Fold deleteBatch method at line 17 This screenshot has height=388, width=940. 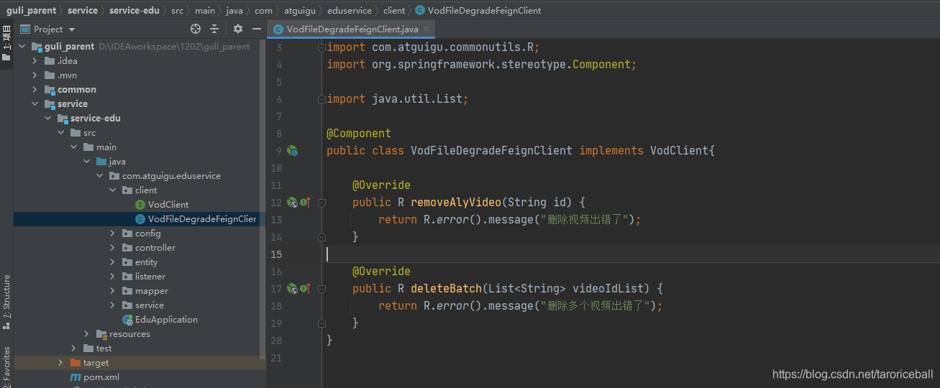[321, 289]
